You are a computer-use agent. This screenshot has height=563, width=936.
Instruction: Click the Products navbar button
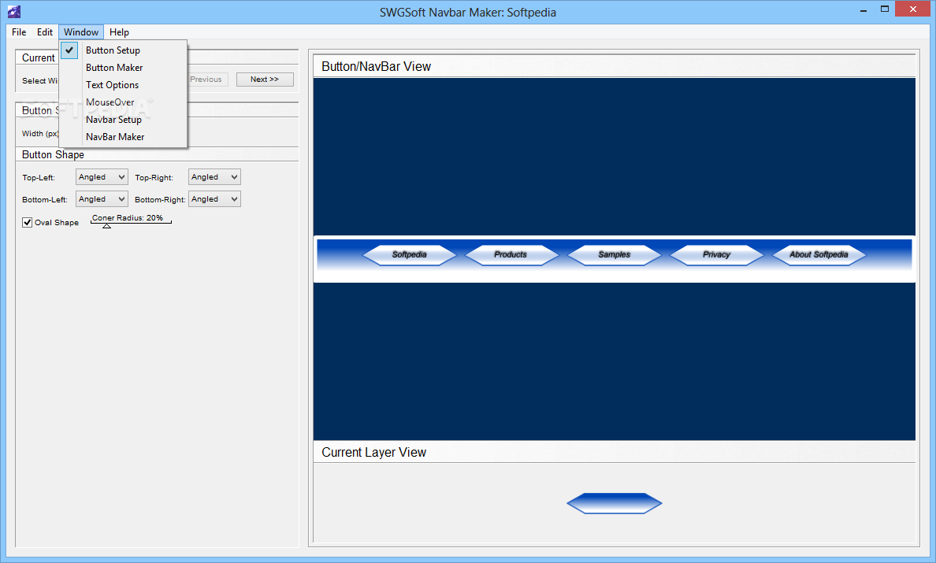(x=511, y=254)
